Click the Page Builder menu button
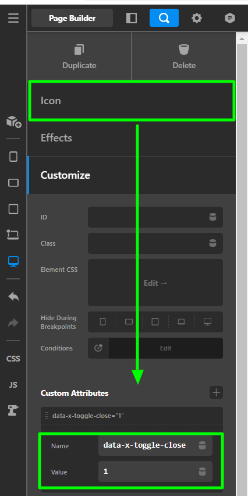 click(x=72, y=18)
